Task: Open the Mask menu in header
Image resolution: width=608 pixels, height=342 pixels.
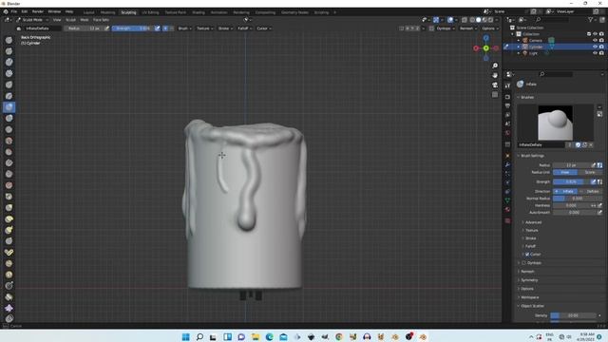Action: tap(85, 20)
